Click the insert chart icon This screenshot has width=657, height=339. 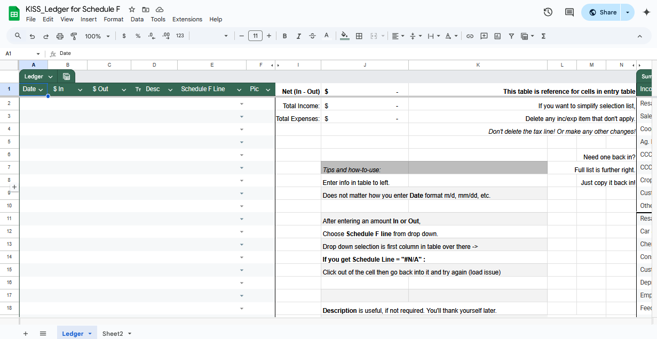[497, 36]
